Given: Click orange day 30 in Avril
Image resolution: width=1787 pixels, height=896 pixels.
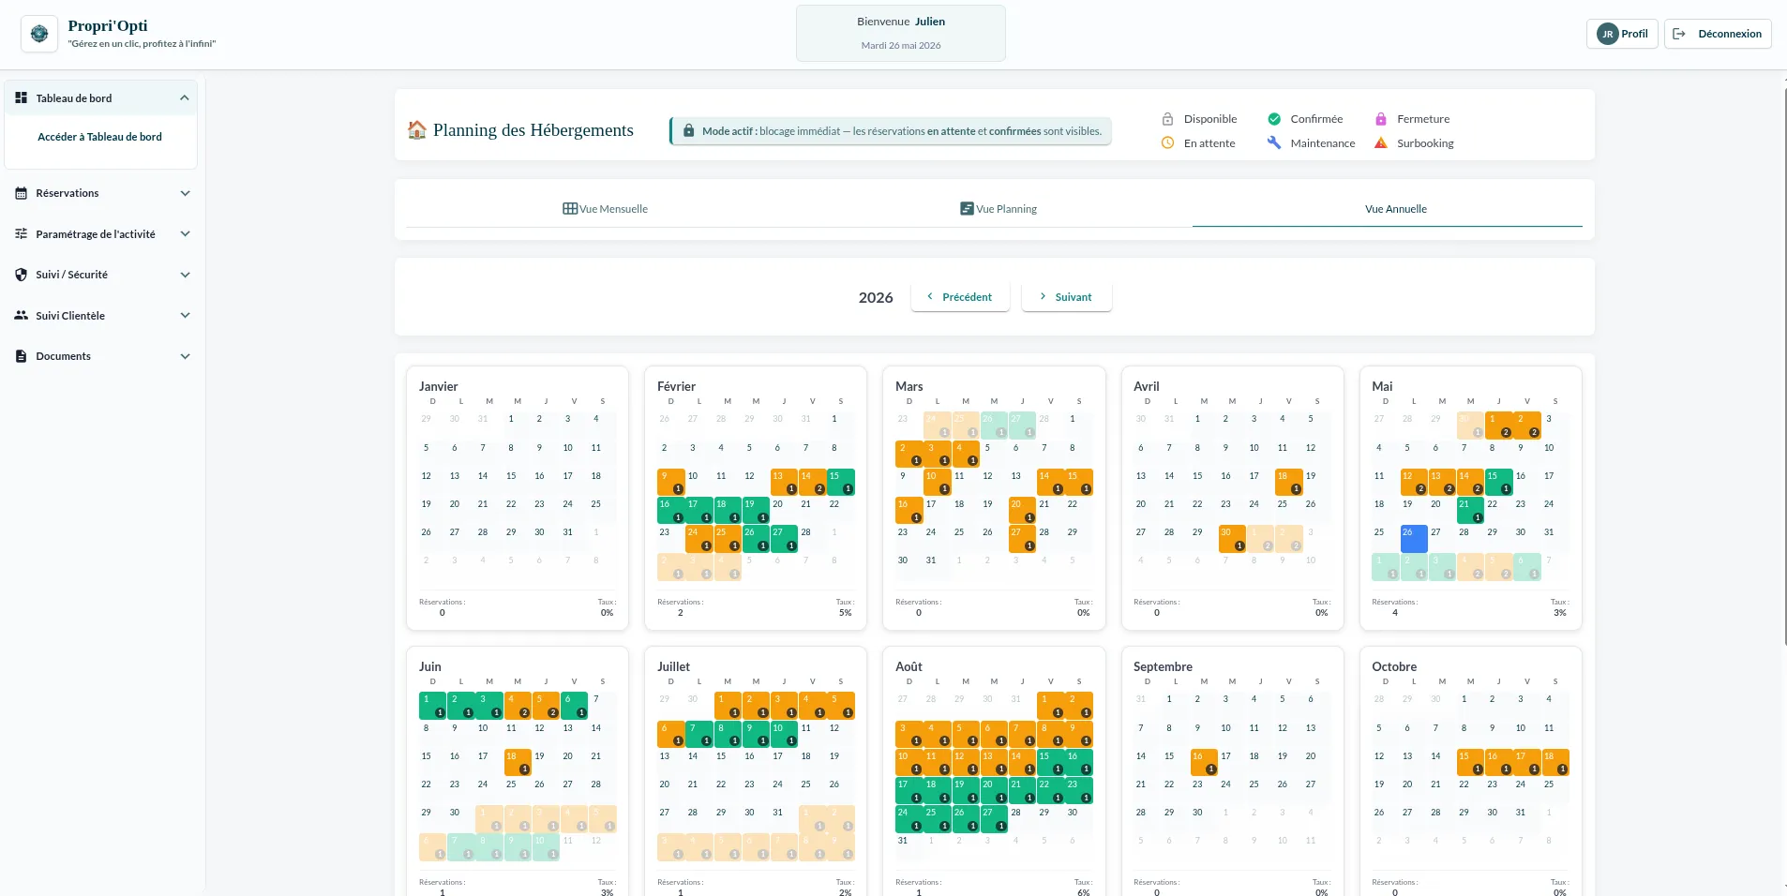Looking at the screenshot, I should click(1232, 539).
